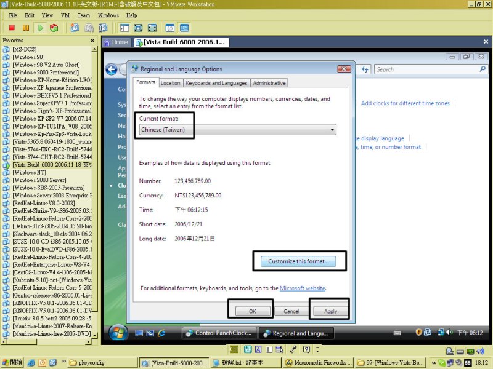Click the Full Screen toolbar icon
493x369 pixels.
(138, 28)
